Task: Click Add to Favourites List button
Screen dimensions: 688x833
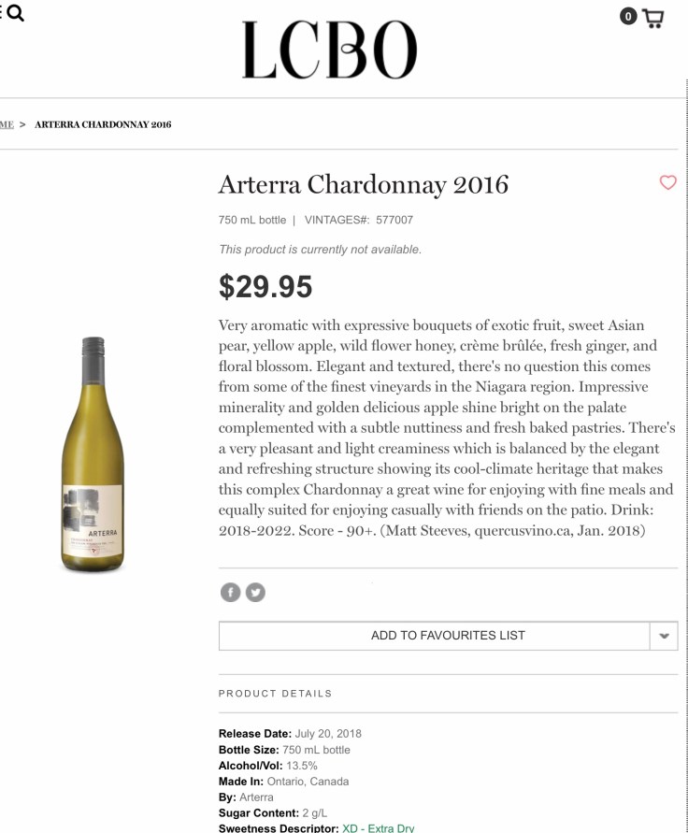Action: pyautogui.click(x=435, y=636)
